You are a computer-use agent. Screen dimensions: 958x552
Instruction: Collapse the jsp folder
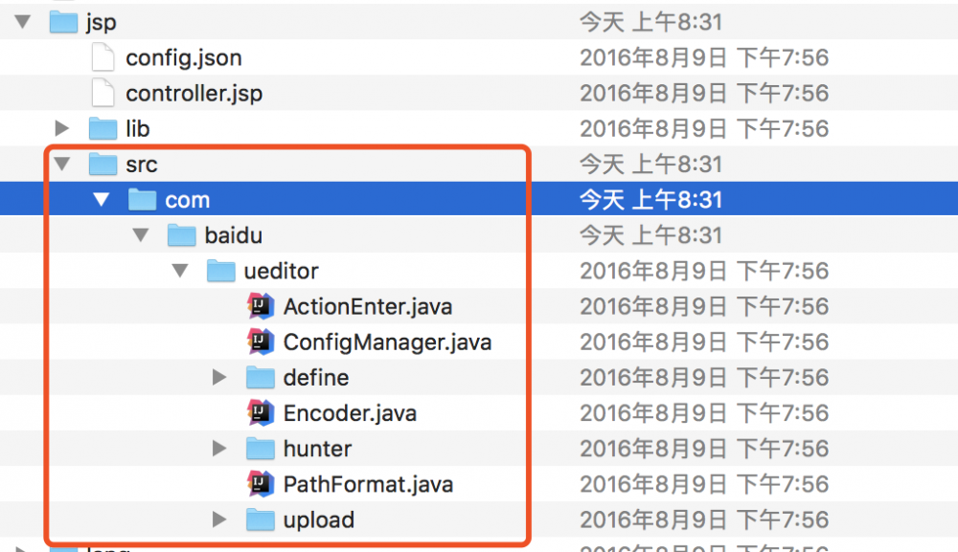(x=22, y=21)
